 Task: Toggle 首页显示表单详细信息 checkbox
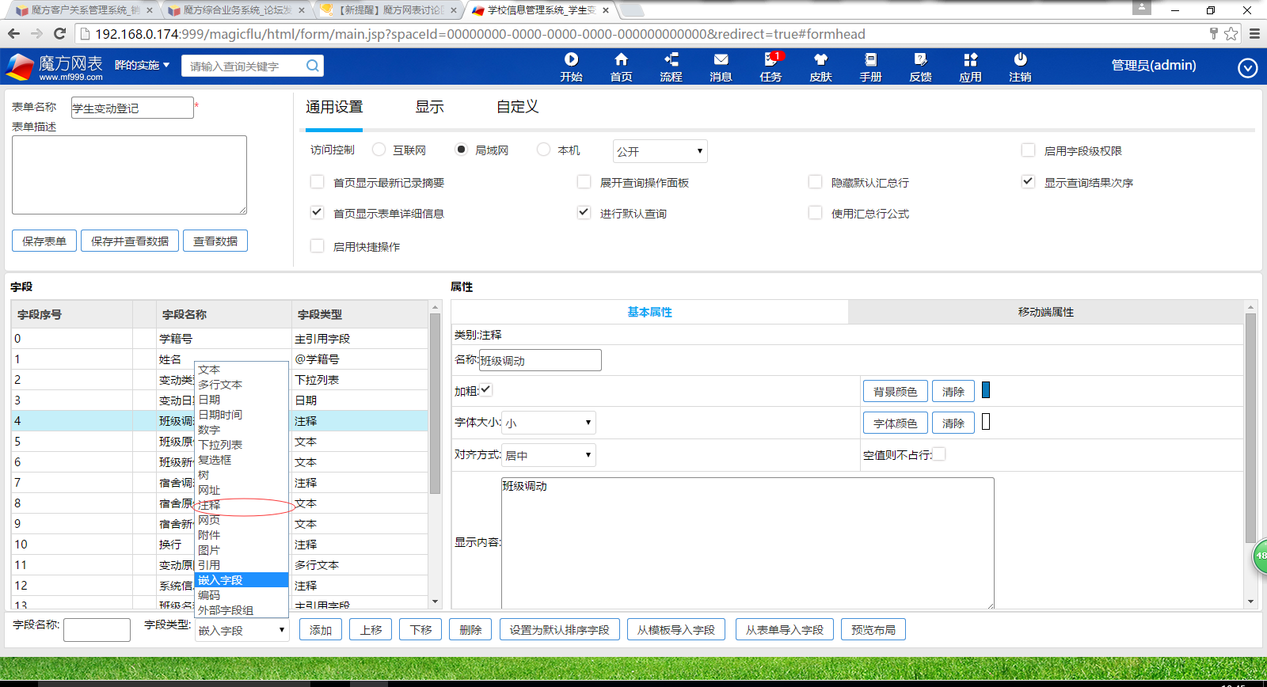click(317, 212)
